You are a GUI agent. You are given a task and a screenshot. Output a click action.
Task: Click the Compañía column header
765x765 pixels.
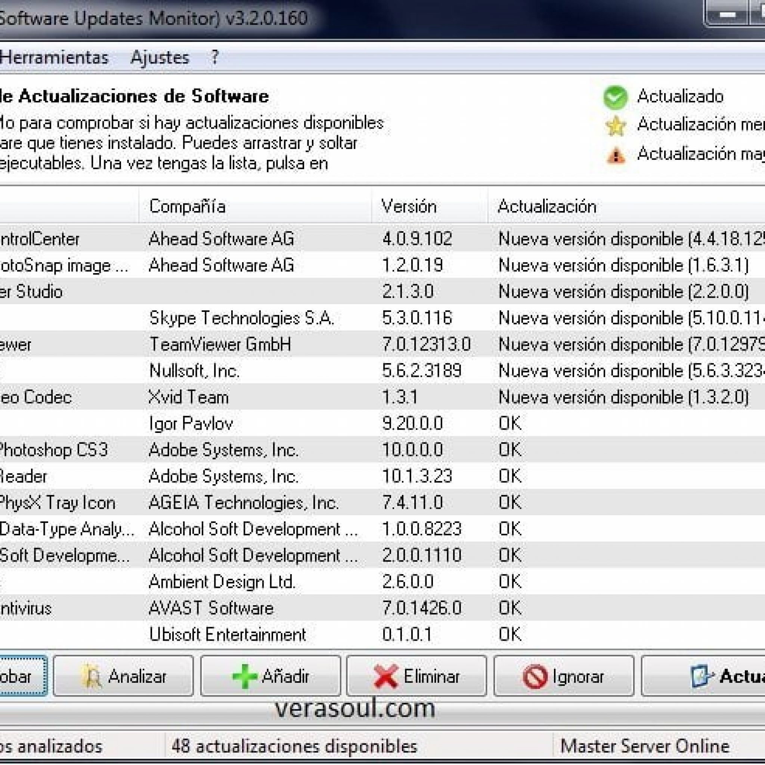tap(255, 206)
